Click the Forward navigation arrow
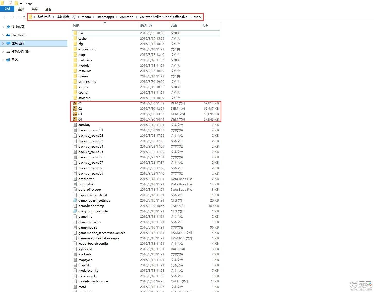Viewport: 374px width, 292px height. coord(12,17)
